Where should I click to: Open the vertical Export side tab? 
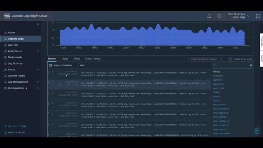[261, 58]
